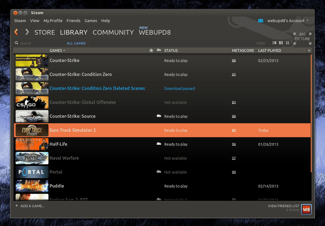Click Counter-Strike: Source cloud icon
This screenshot has height=226, width=325.
[x=159, y=116]
